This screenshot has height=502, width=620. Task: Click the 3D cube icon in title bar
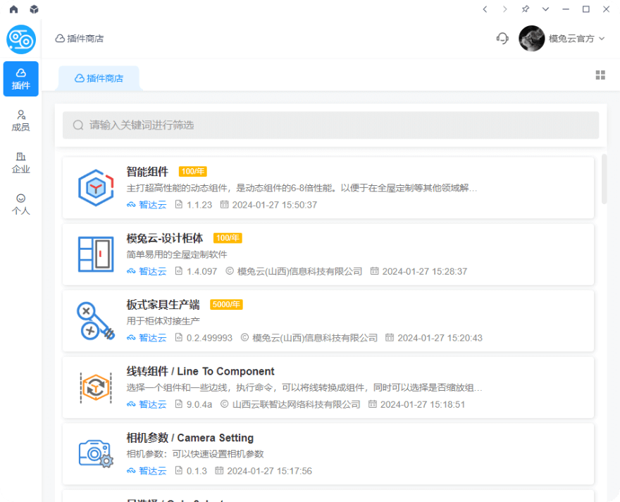(35, 9)
